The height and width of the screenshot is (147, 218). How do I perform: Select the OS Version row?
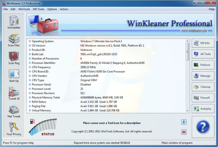tap(106, 45)
